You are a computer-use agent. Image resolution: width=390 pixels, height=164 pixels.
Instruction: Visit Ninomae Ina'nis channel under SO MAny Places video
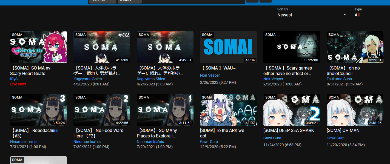(150, 142)
